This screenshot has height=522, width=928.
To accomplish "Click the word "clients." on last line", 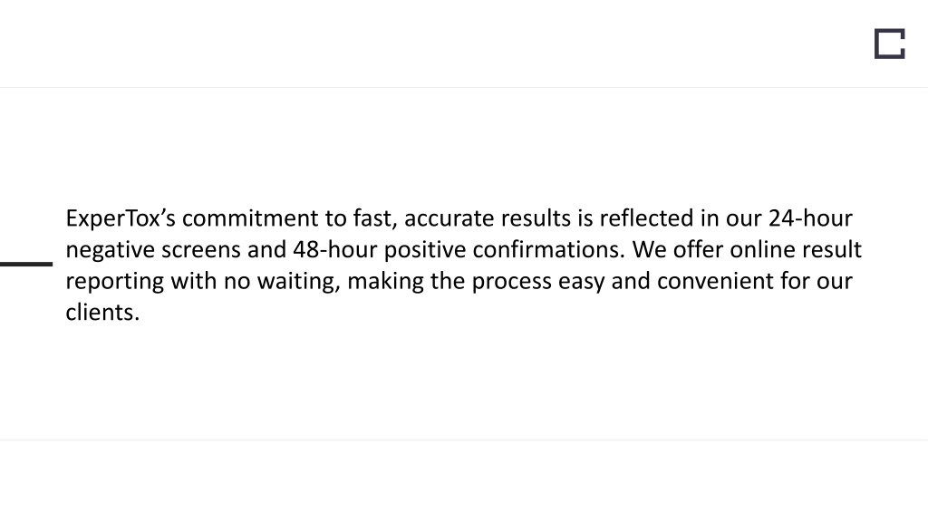I will click(102, 313).
